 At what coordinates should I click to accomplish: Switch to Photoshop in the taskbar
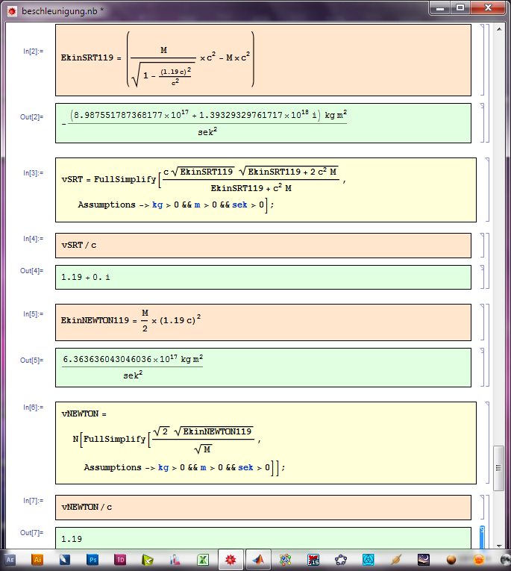pyautogui.click(x=93, y=559)
